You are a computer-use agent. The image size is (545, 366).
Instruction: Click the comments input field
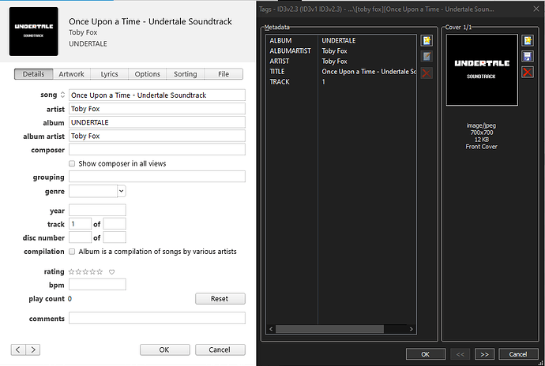coord(156,318)
